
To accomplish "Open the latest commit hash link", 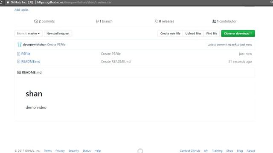I will click(x=234, y=45).
